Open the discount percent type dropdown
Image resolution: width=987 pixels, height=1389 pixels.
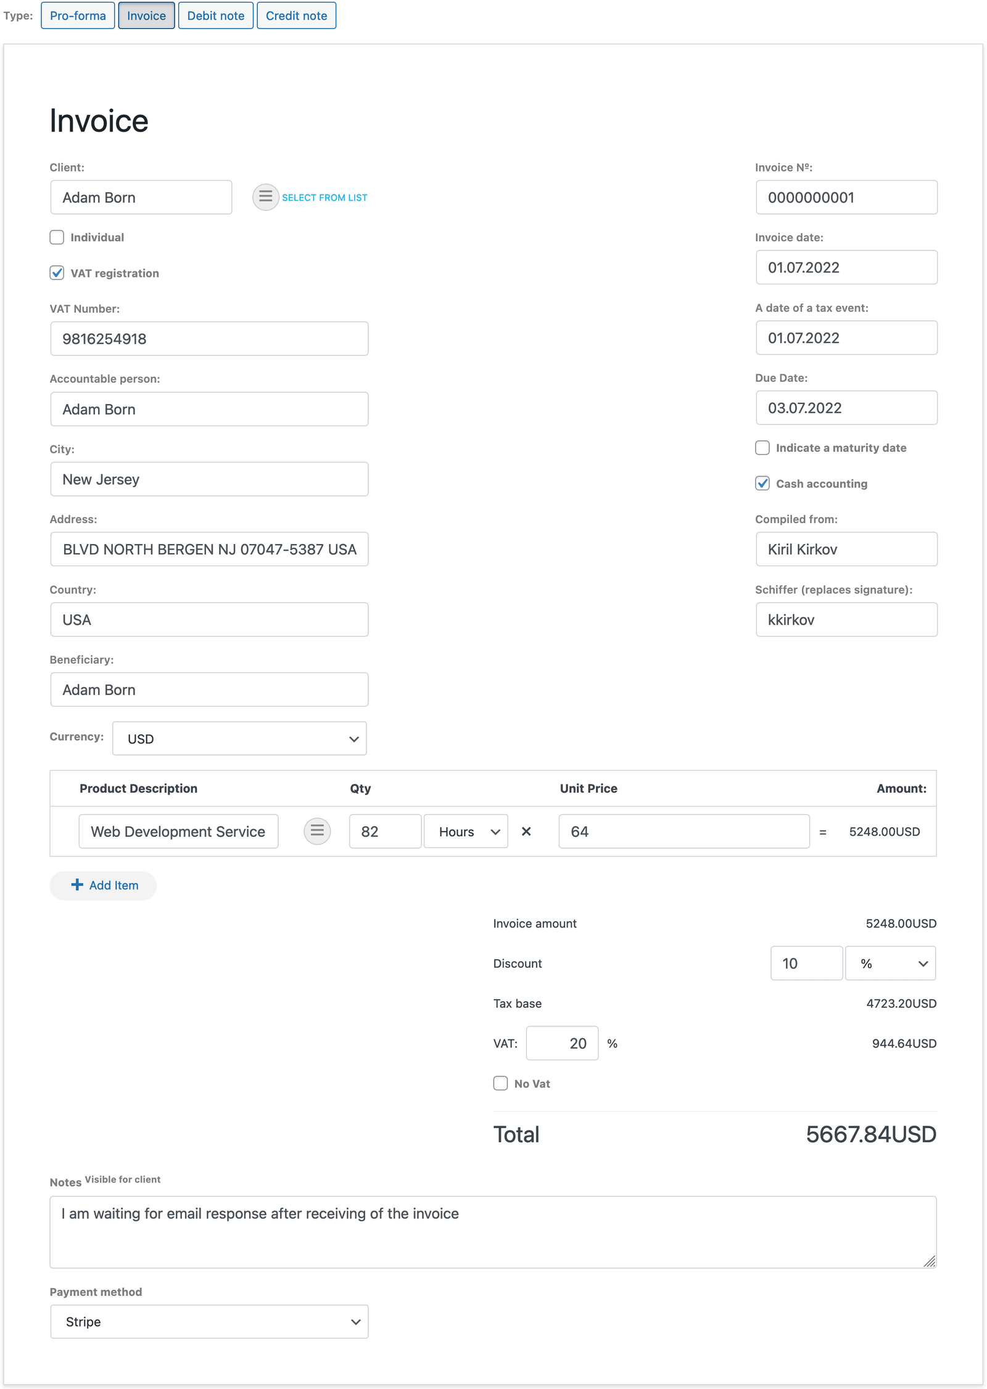(x=890, y=963)
